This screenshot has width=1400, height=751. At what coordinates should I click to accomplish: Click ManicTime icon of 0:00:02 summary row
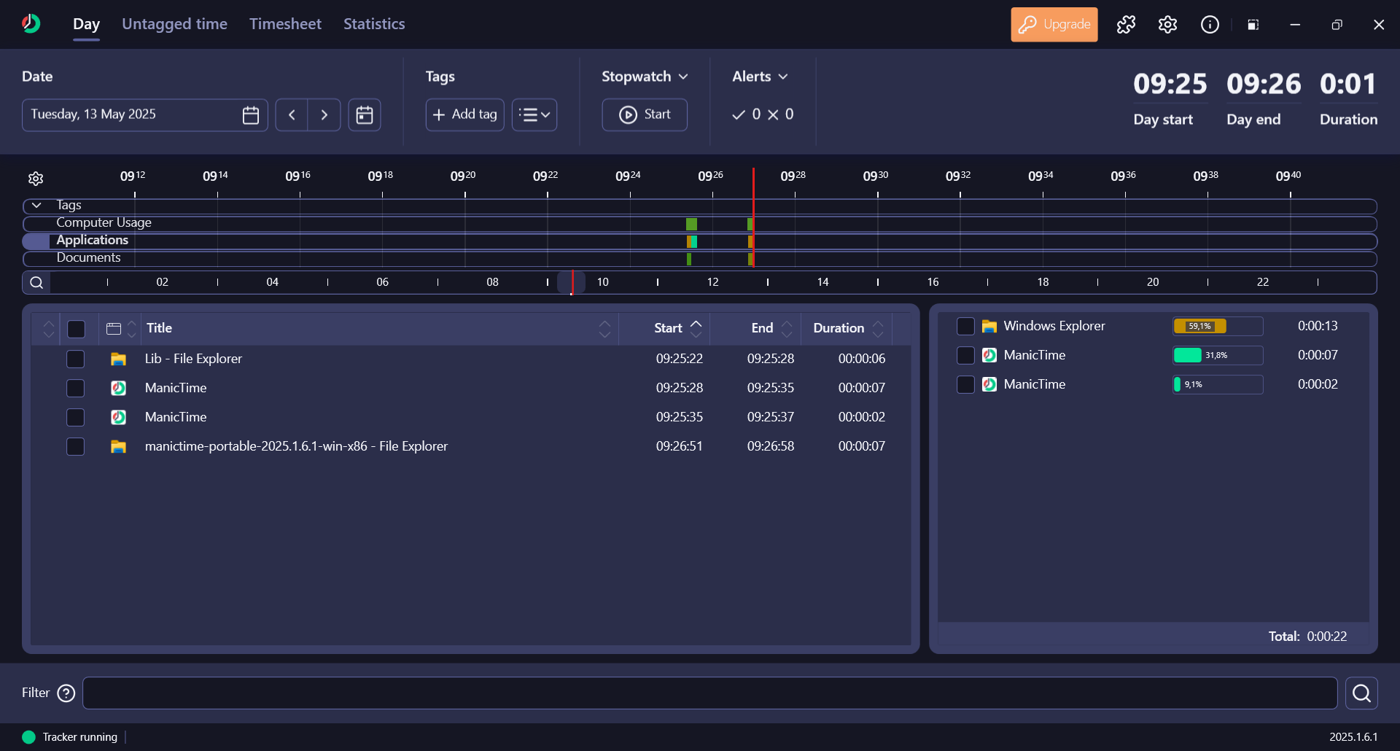(989, 384)
